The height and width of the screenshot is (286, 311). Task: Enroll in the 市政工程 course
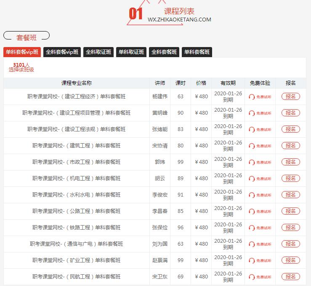[x=290, y=162]
